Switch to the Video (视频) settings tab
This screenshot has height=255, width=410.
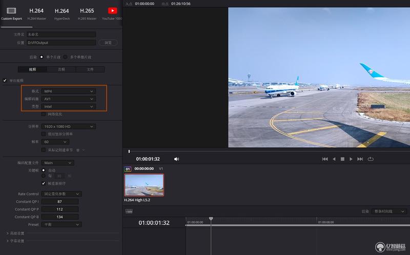tap(32, 69)
